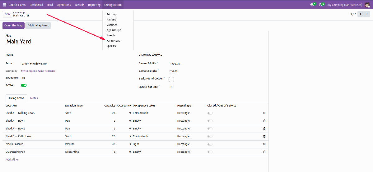Toggle the Active switch
The image size is (373, 172).
tap(24, 85)
